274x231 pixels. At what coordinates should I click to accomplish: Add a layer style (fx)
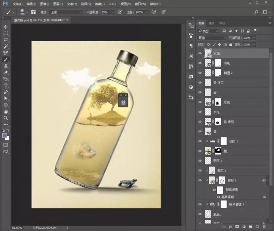point(230,227)
